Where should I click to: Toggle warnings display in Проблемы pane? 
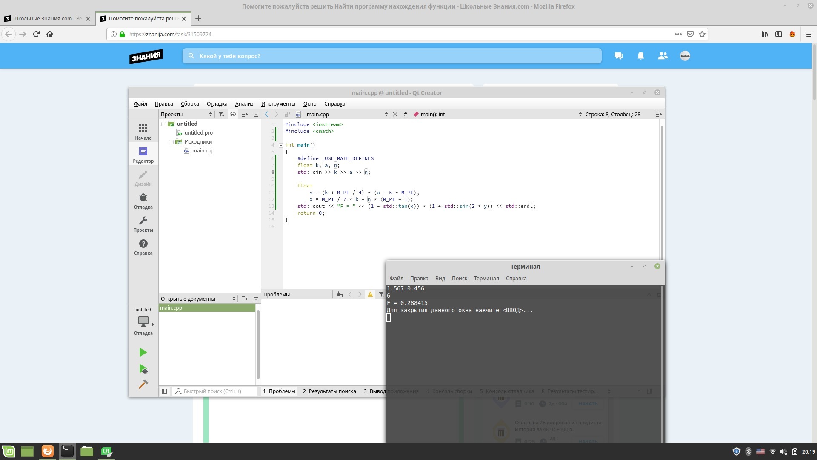pyautogui.click(x=370, y=294)
